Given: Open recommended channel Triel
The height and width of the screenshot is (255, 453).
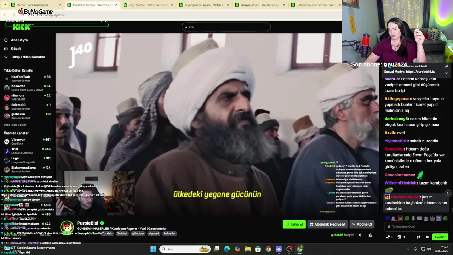Looking at the screenshot, I should [27, 151].
